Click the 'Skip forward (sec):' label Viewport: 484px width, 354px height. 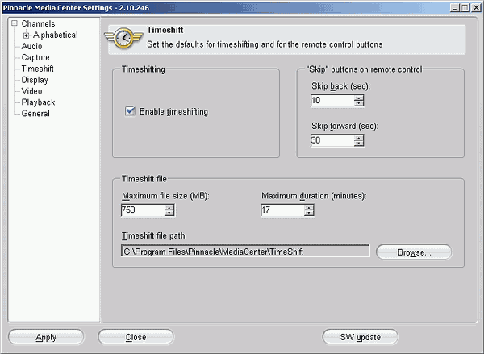point(344,127)
